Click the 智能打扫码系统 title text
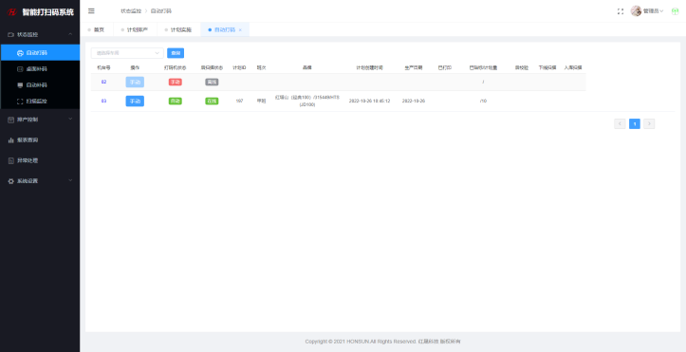This screenshot has width=686, height=352. tap(48, 12)
